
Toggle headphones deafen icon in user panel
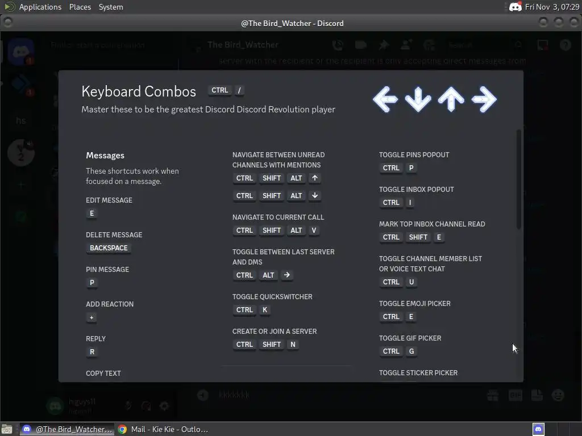[146, 406]
